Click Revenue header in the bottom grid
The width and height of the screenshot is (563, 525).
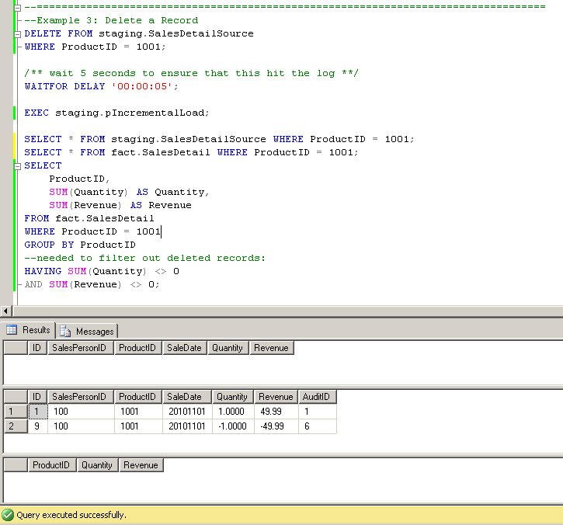(x=141, y=465)
